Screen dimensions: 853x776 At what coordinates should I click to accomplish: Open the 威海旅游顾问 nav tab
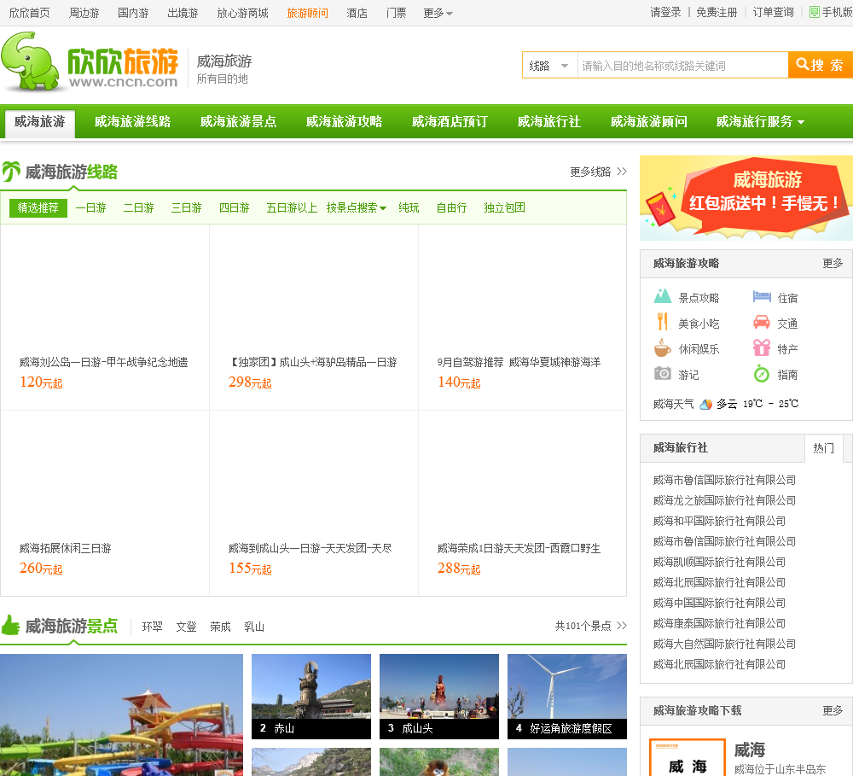click(x=648, y=121)
